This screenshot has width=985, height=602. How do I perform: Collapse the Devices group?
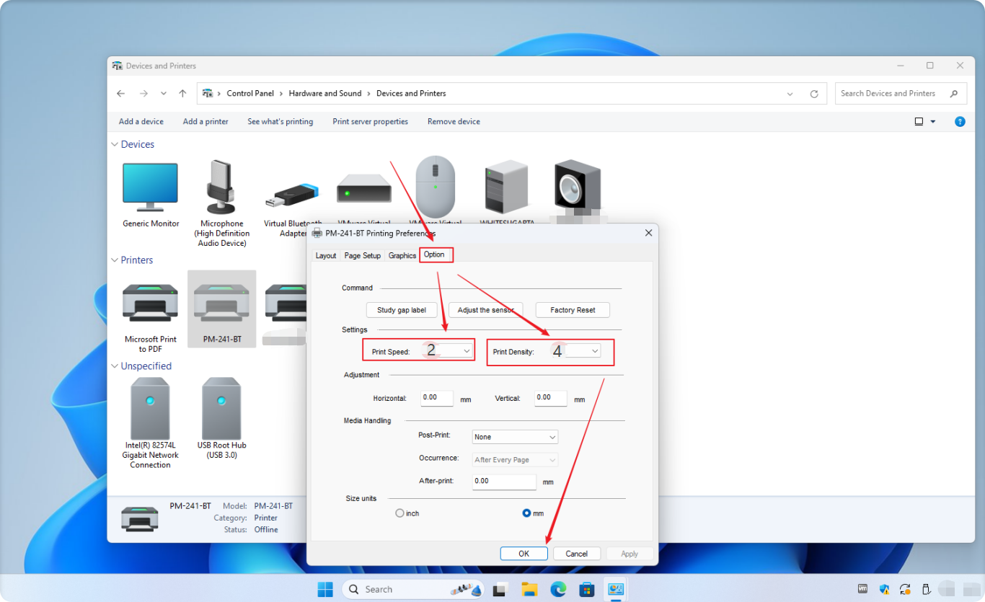tap(115, 144)
